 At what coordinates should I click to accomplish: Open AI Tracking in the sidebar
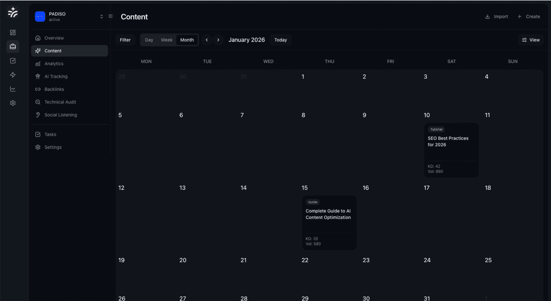70,77
